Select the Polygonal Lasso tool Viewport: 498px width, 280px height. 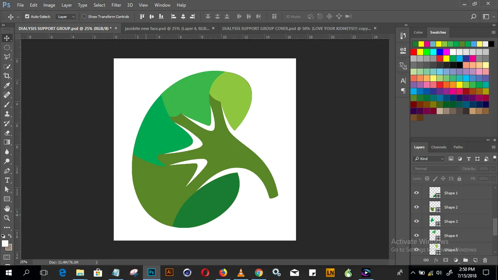tap(7, 57)
